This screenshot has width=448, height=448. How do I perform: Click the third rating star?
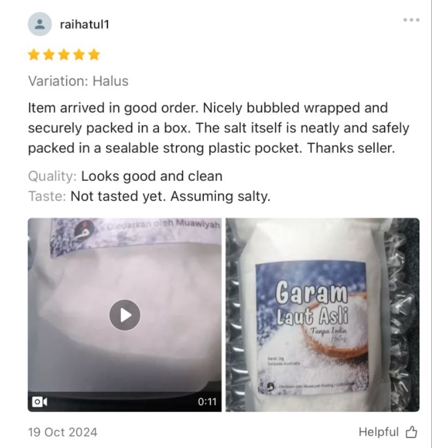(x=64, y=54)
